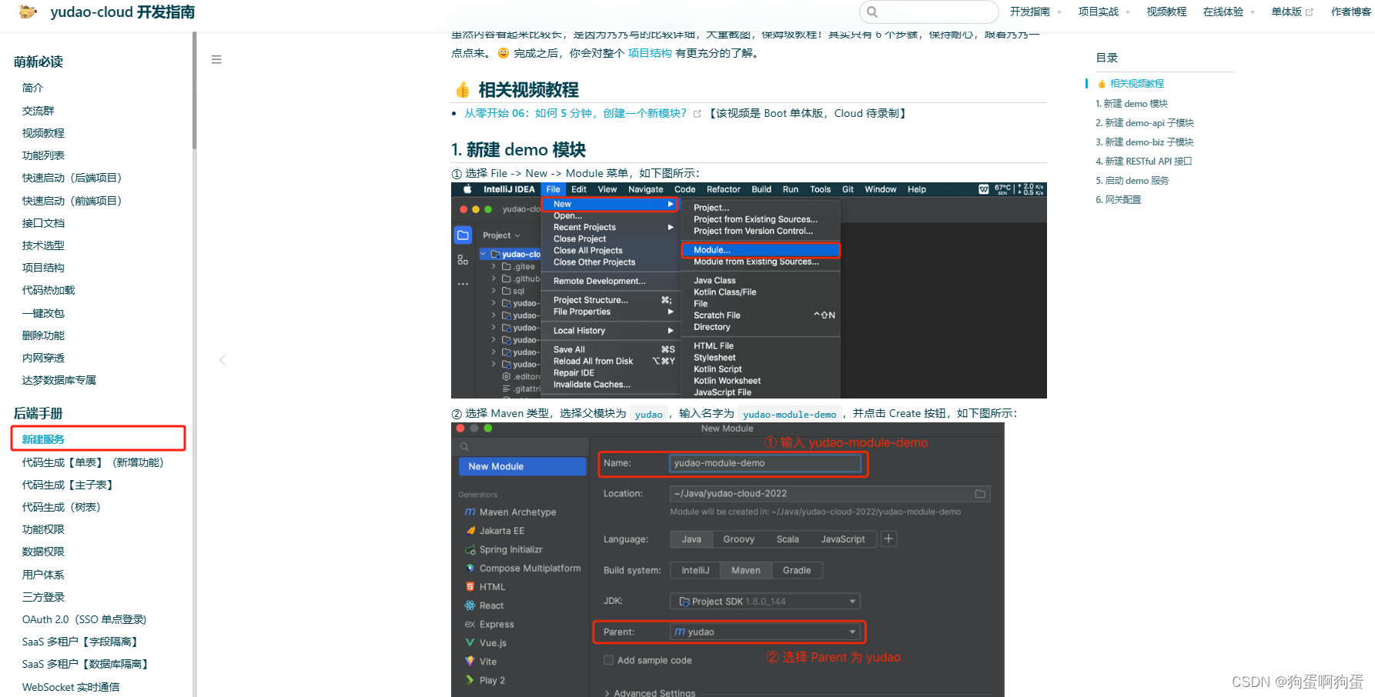Select Express generator icon
This screenshot has width=1375, height=697.
pyautogui.click(x=470, y=625)
